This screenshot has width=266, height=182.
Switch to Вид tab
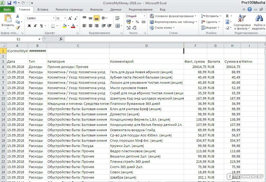162,9
